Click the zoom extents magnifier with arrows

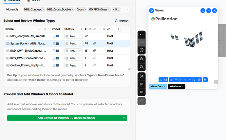(x=141, y=59)
